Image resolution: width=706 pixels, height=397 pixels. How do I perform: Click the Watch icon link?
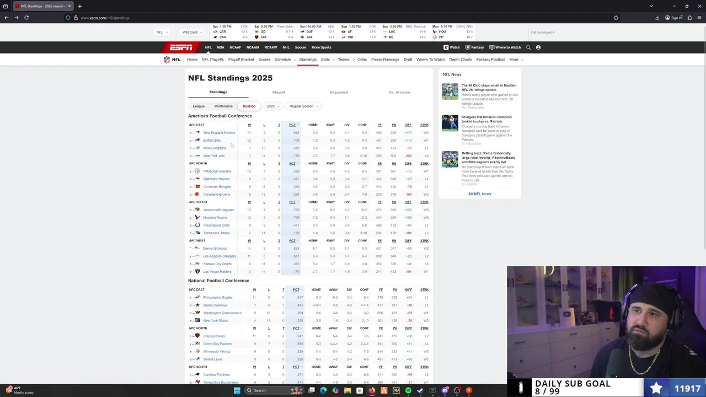coord(452,47)
